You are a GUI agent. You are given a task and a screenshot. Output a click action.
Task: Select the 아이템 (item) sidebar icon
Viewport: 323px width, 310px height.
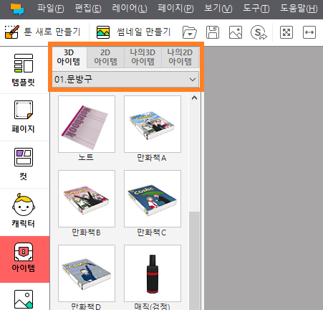click(x=24, y=259)
